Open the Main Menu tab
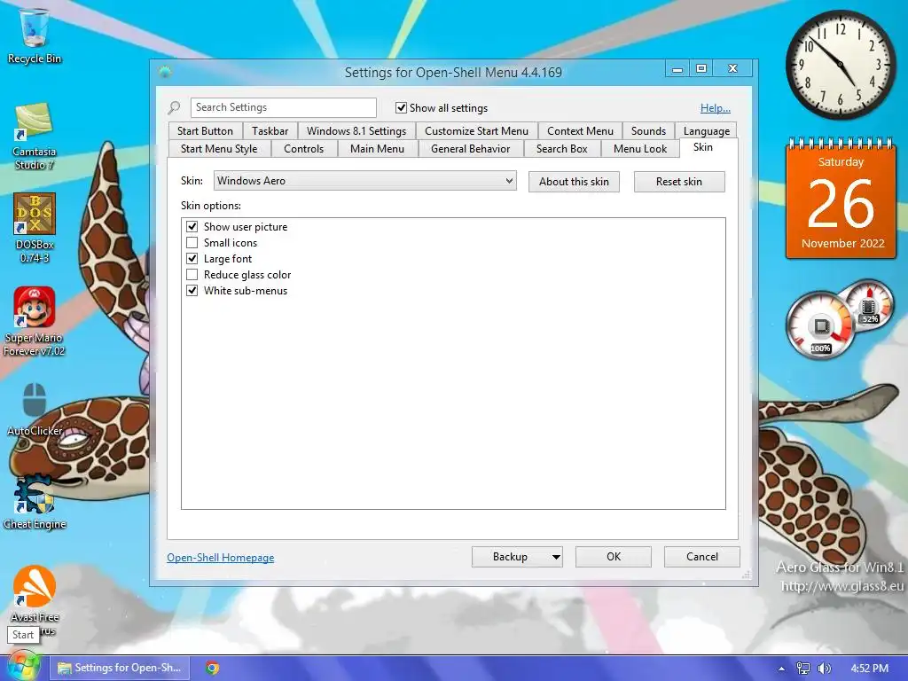 coord(377,149)
